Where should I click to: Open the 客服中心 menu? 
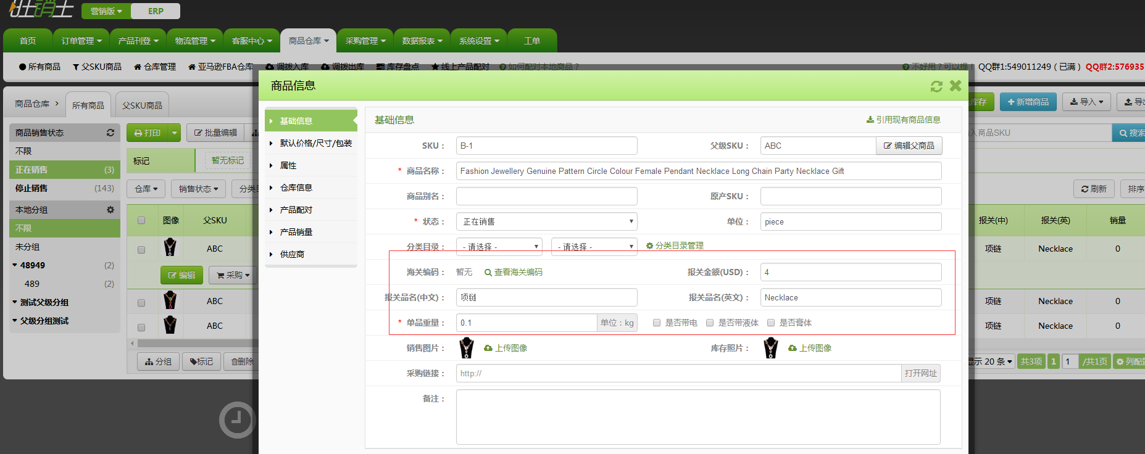pos(252,41)
